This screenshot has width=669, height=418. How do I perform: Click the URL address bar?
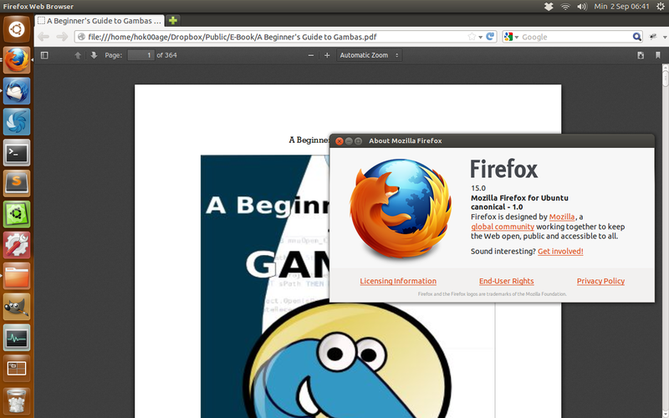click(273, 37)
